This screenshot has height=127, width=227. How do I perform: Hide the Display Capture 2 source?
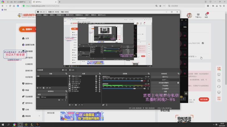pos(96,87)
